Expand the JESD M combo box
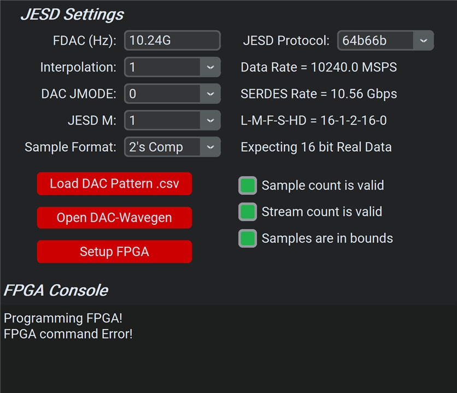The image size is (457, 393). [x=210, y=121]
